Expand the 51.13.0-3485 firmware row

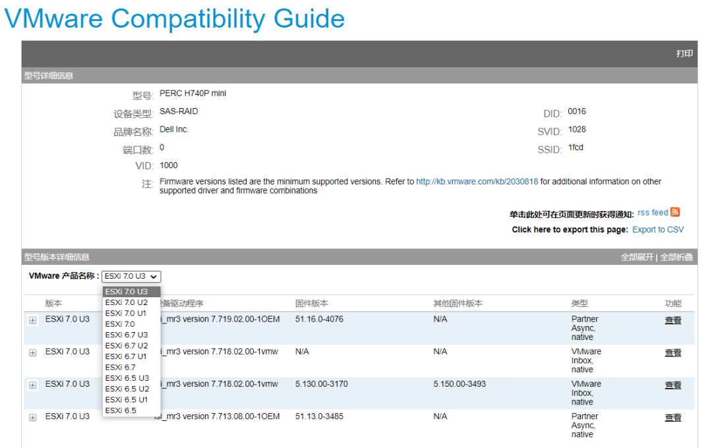[x=33, y=418]
